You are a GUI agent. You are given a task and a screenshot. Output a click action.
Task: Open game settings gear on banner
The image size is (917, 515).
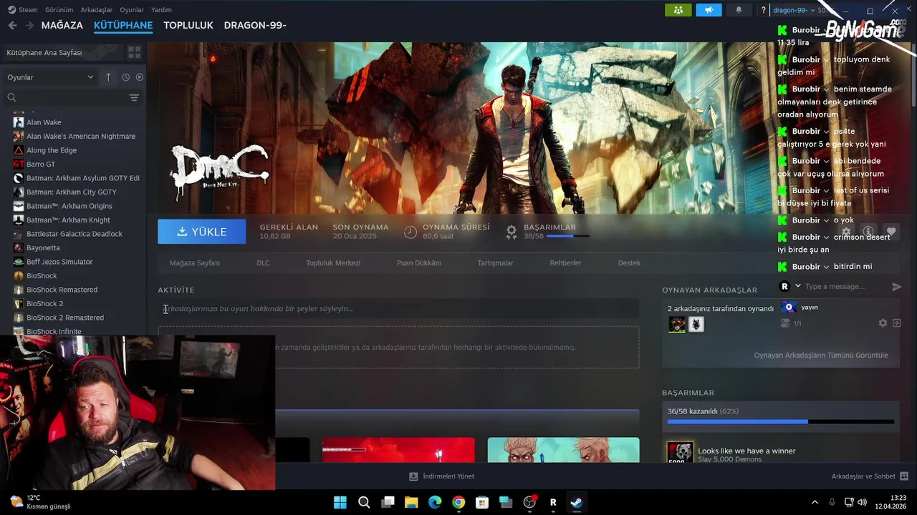(x=846, y=232)
